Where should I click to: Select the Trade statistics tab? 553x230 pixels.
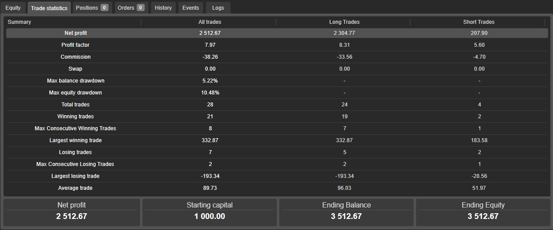pos(49,8)
